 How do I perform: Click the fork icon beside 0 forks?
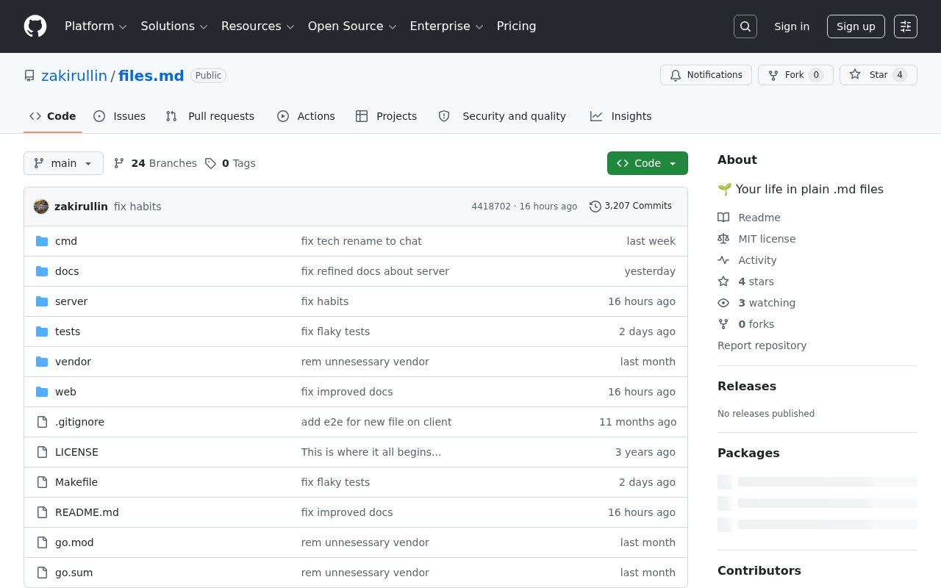point(723,324)
